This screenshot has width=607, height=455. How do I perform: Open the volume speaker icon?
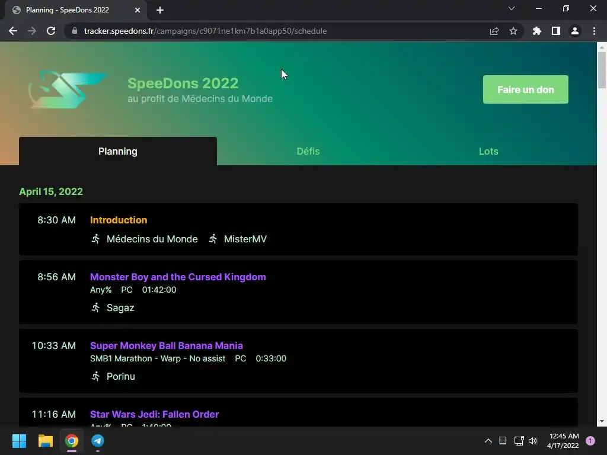tap(533, 441)
